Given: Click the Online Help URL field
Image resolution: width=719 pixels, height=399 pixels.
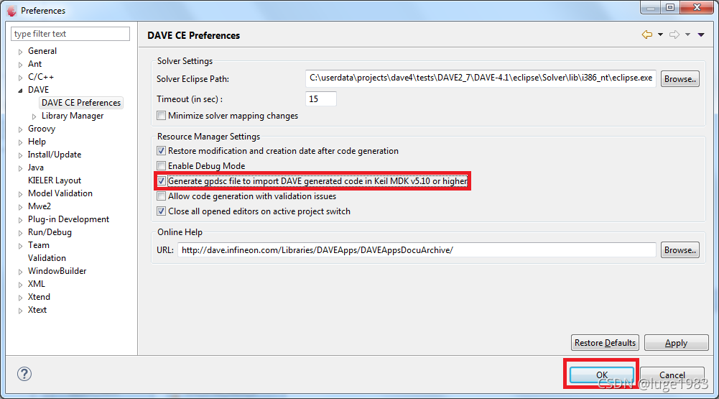Looking at the screenshot, I should [x=417, y=250].
